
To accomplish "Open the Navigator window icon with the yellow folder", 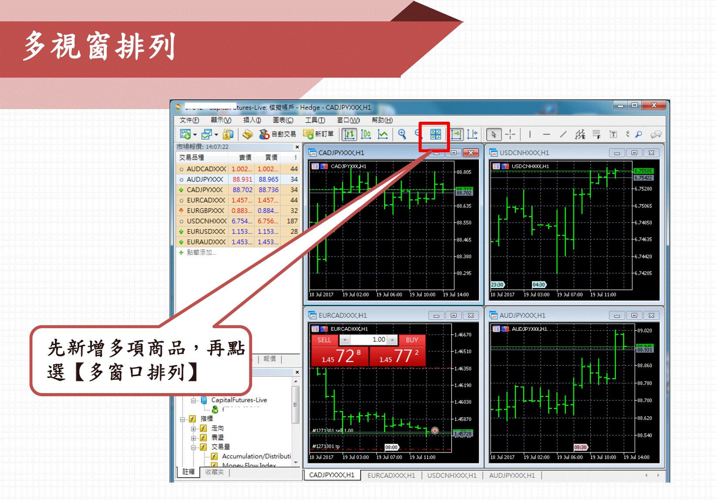I will [248, 134].
